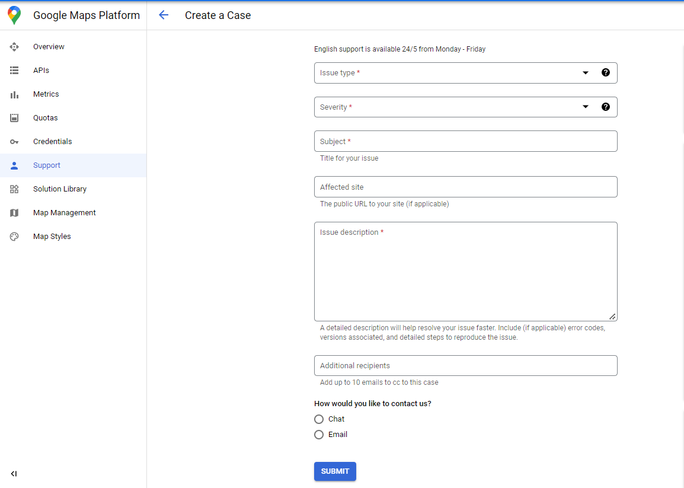Click the 'English support is available 24/5' notice
Viewport: 684px width, 488px height.
399,49
